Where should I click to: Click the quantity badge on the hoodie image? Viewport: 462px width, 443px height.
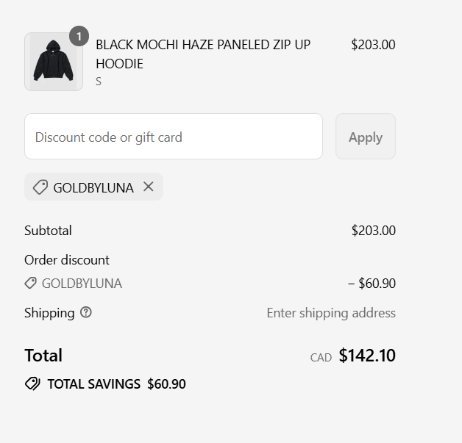pos(79,36)
